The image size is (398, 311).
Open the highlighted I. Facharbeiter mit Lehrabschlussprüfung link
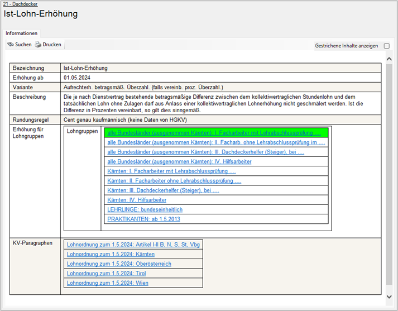click(214, 133)
